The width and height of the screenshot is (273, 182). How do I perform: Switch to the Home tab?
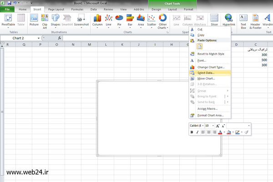pos(23,10)
